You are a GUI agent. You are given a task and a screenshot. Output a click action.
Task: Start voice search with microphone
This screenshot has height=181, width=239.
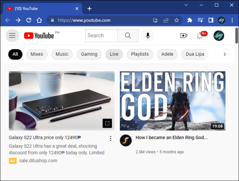148,36
